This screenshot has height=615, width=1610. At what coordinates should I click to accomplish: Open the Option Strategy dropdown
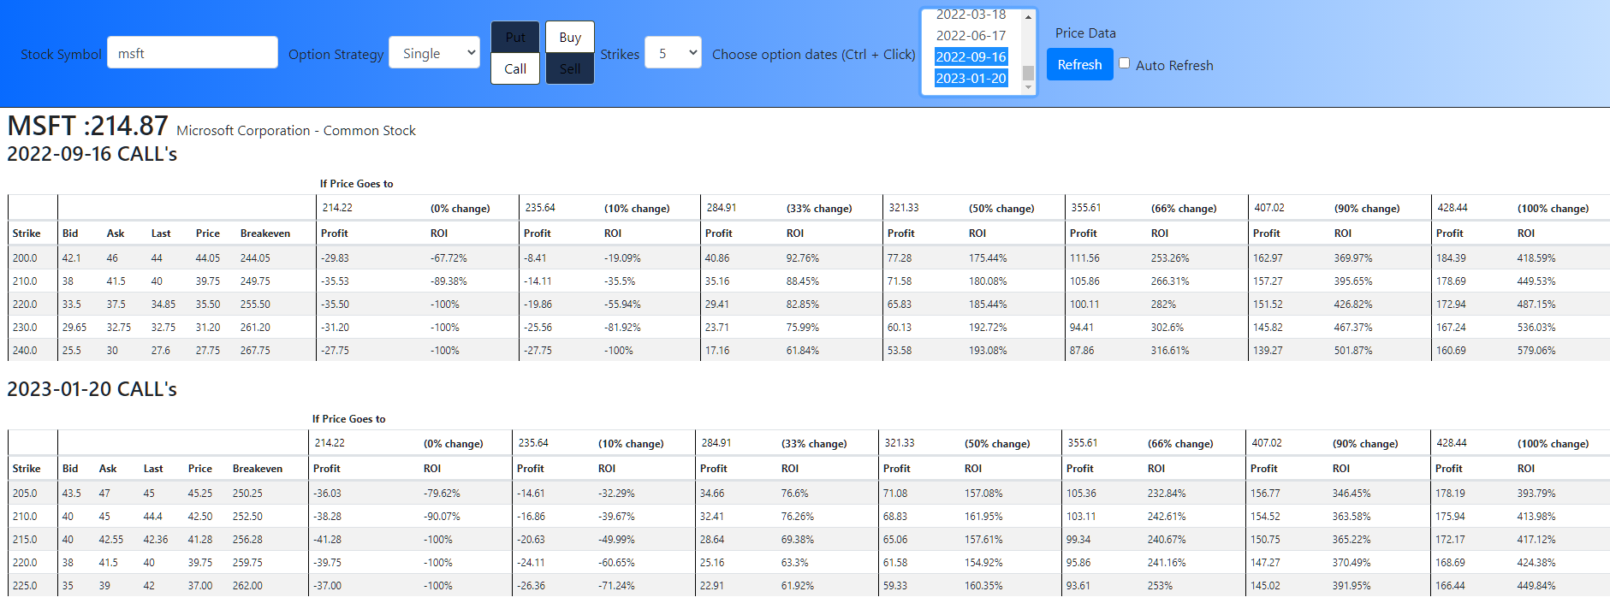(434, 53)
